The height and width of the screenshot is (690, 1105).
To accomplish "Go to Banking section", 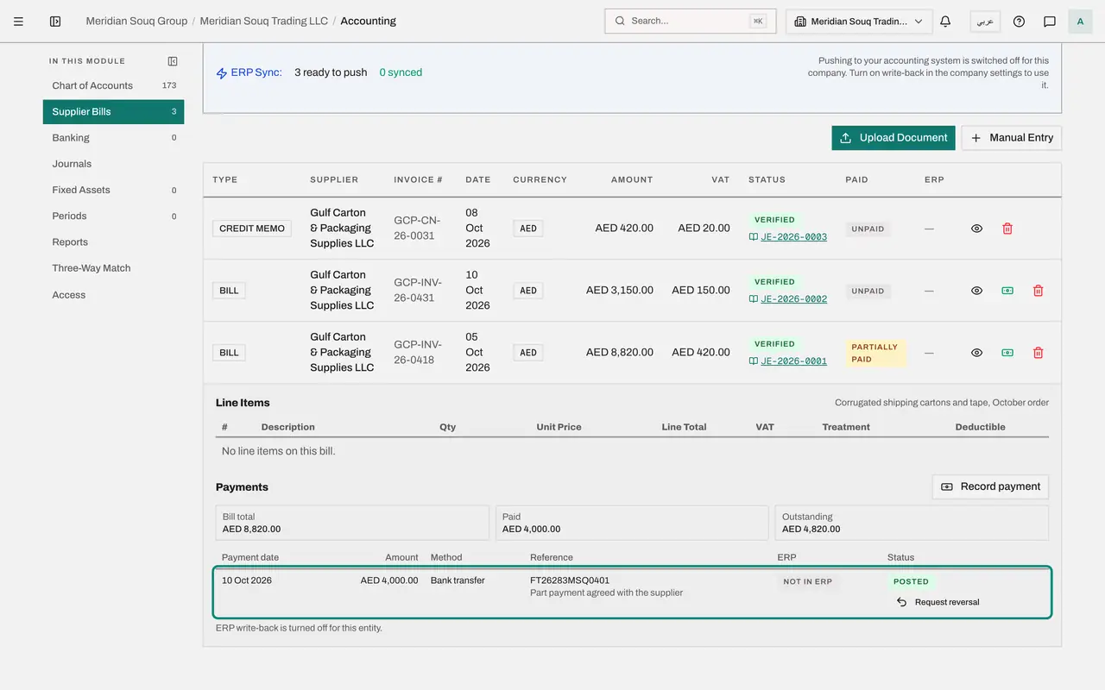I will click(113, 138).
